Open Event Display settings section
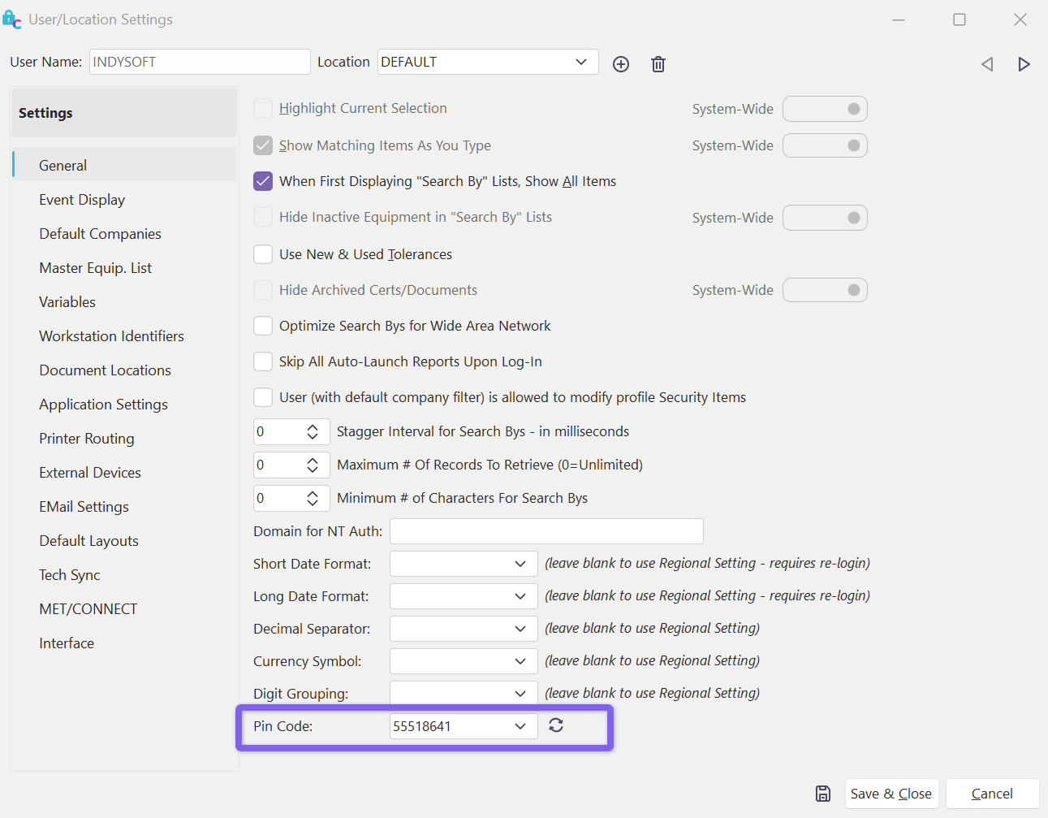The image size is (1048, 818). point(82,200)
